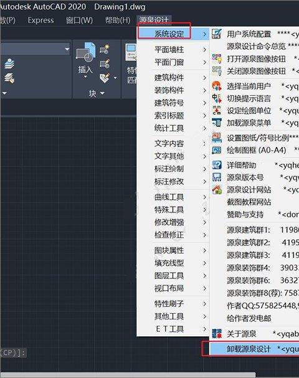This screenshot has height=378, width=299.
Task: Open 用户系统配置 from the submenu
Action: pos(254,34)
